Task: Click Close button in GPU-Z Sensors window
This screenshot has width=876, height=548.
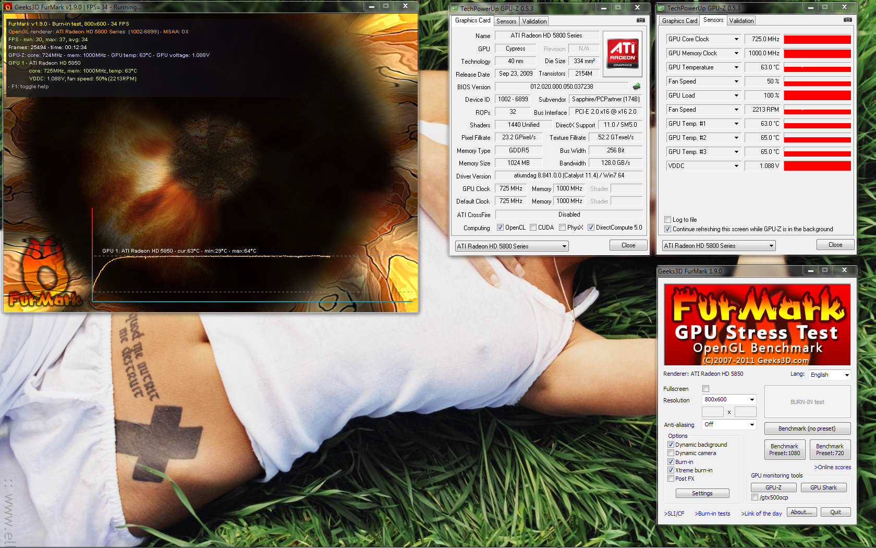Action: point(835,245)
